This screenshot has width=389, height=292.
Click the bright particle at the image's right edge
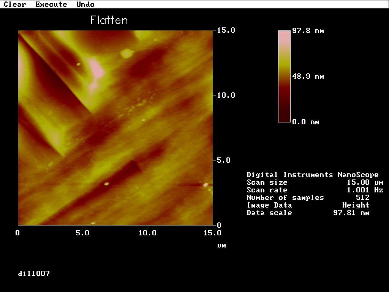click(x=206, y=185)
